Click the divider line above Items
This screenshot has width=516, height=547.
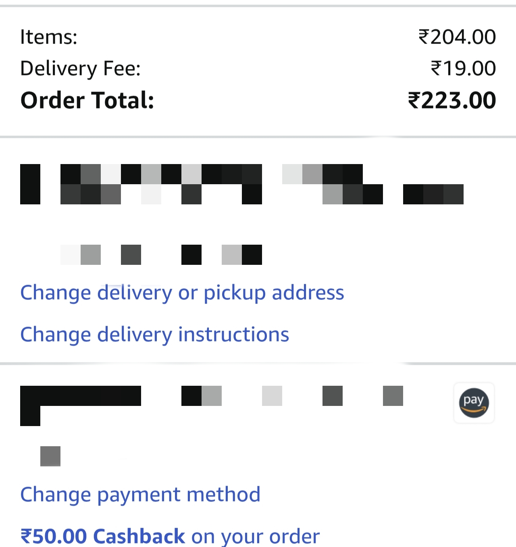click(x=258, y=6)
